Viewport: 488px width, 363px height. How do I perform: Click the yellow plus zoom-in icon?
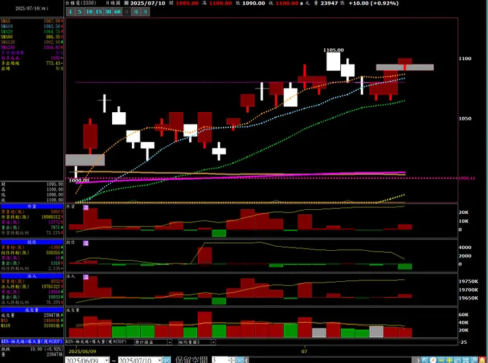point(449,360)
